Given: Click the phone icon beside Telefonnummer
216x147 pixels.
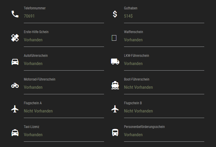Looking at the screenshot, I should [15, 14].
